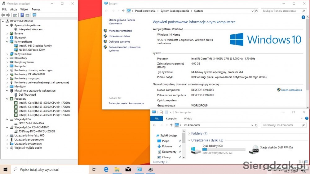Viewport: 310px width, 174px height.
Task: Expand the Baterie node
Action: pyautogui.click(x=7, y=33)
